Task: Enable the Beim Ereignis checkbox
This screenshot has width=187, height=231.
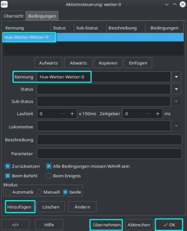Action: coord(49,176)
